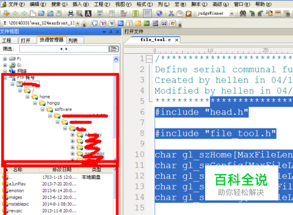Paste from clipboard icon
293x215 pixels.
coord(189,13)
